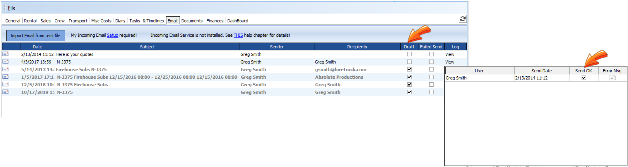
Task: Click email icon for the 10/17/2019 row
Action: [x=6, y=92]
